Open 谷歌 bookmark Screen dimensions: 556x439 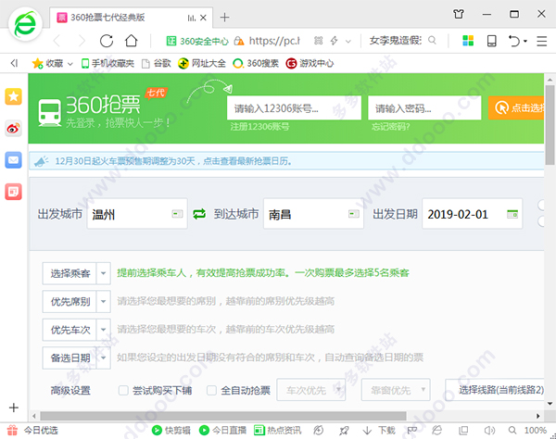coord(157,63)
